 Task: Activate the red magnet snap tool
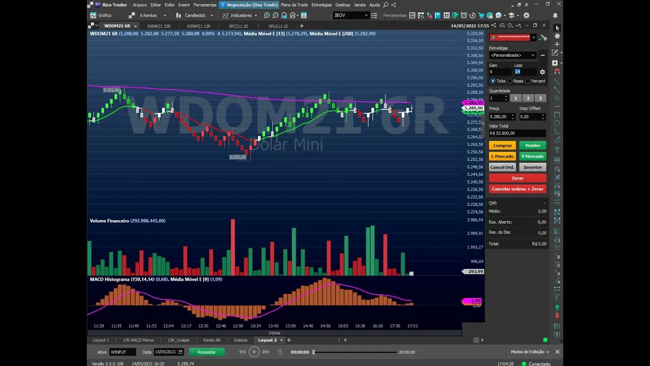pyautogui.click(x=557, y=71)
